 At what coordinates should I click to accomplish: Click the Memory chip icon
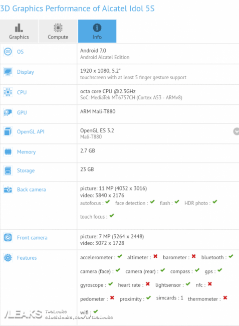point(8,152)
